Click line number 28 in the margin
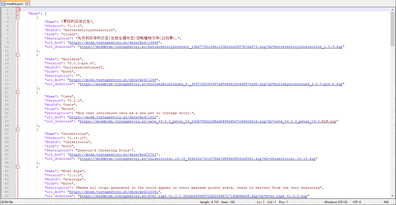Image resolution: width=396 pixels, height=205 pixels. pos(7,121)
